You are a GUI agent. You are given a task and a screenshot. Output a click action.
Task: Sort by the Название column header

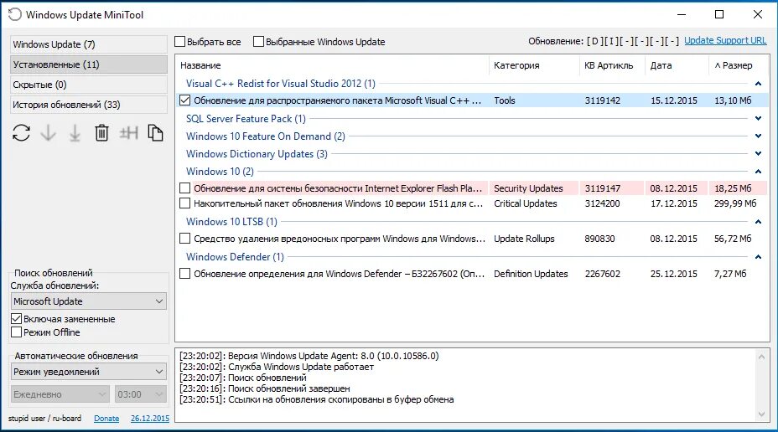332,65
